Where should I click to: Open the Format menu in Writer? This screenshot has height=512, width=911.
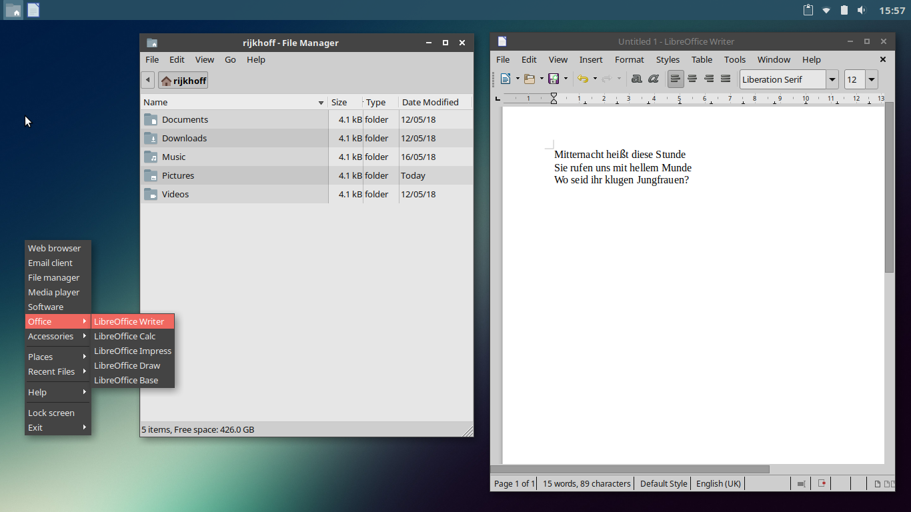pyautogui.click(x=630, y=59)
